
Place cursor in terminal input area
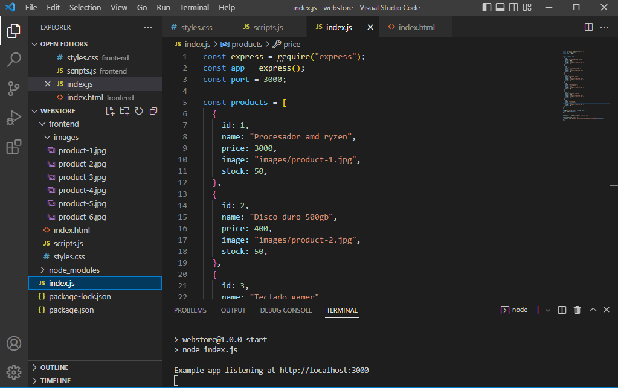176,381
